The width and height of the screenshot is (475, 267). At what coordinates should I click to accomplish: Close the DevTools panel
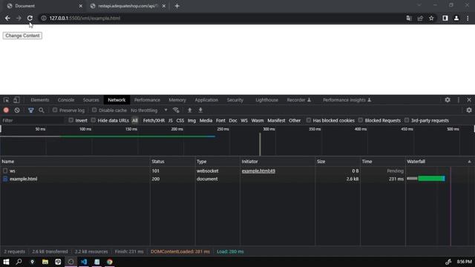coord(469,100)
